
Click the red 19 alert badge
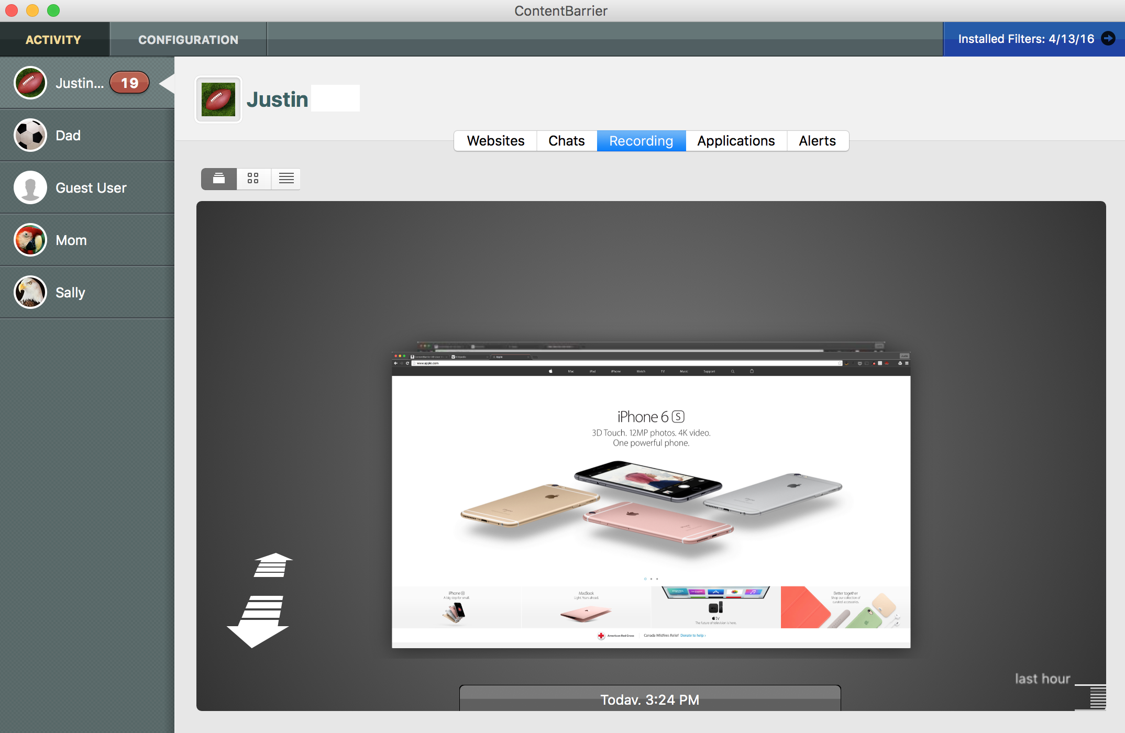click(x=129, y=83)
